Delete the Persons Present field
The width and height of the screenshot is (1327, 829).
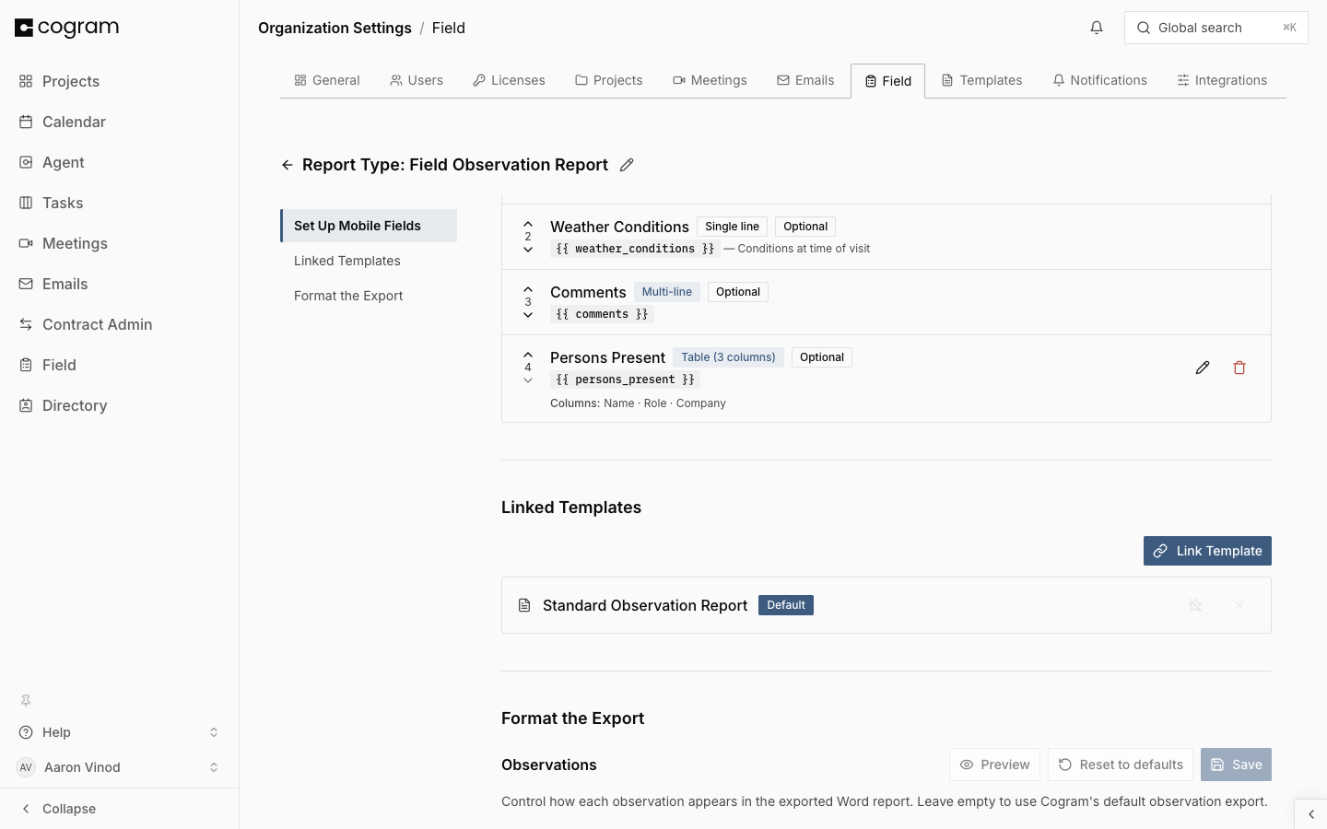tap(1239, 368)
